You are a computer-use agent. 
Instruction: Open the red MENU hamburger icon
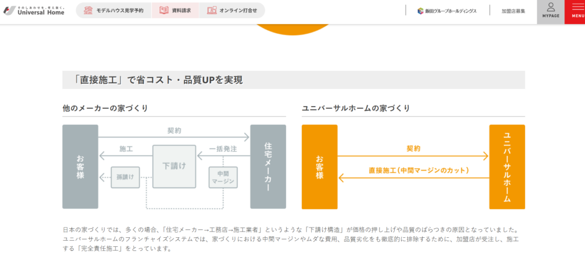pyautogui.click(x=578, y=6)
